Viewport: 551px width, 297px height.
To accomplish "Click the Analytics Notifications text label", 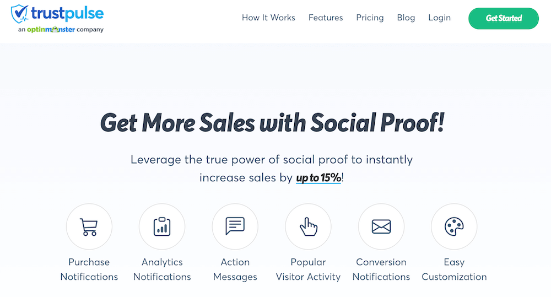I will point(162,269).
